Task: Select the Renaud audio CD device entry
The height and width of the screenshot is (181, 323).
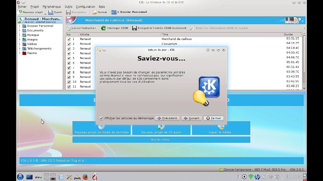Action: click(x=40, y=20)
